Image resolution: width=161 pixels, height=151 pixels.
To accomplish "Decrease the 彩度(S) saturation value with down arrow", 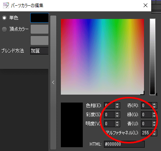I will (117, 116).
